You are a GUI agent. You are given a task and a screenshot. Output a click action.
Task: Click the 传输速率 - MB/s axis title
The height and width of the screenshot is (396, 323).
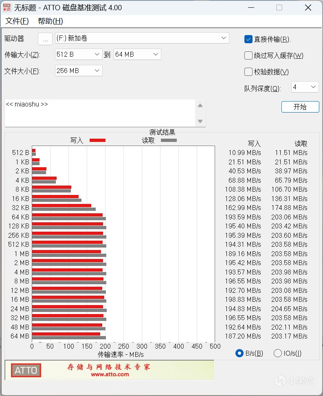coord(121,354)
